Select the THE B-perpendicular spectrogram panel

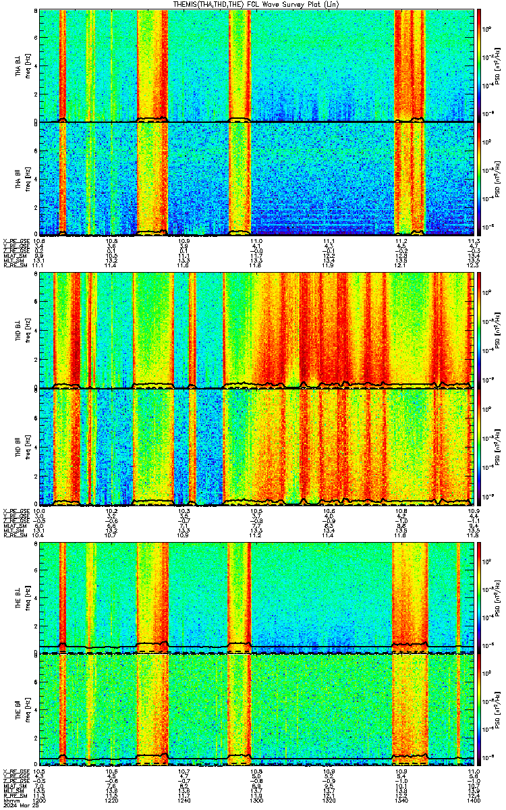pyautogui.click(x=256, y=597)
